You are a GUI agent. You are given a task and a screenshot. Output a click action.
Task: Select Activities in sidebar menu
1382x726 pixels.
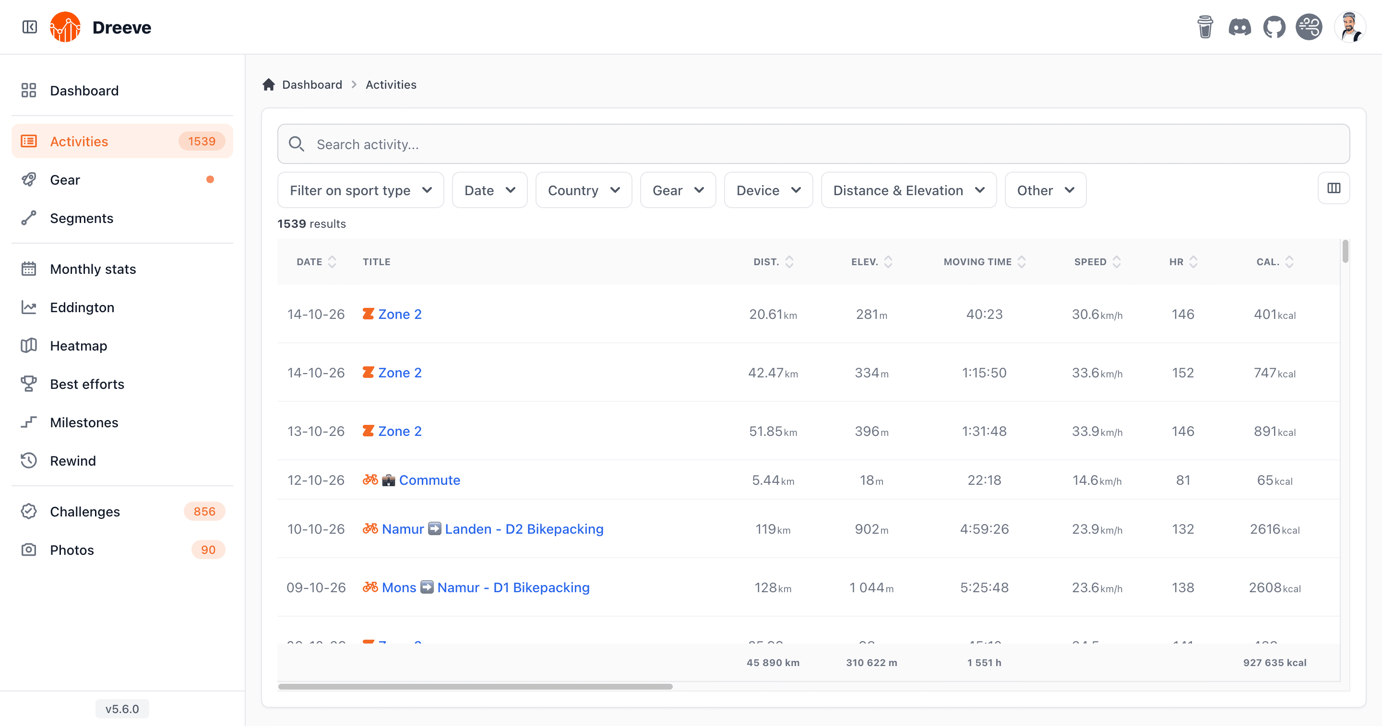[x=122, y=141]
